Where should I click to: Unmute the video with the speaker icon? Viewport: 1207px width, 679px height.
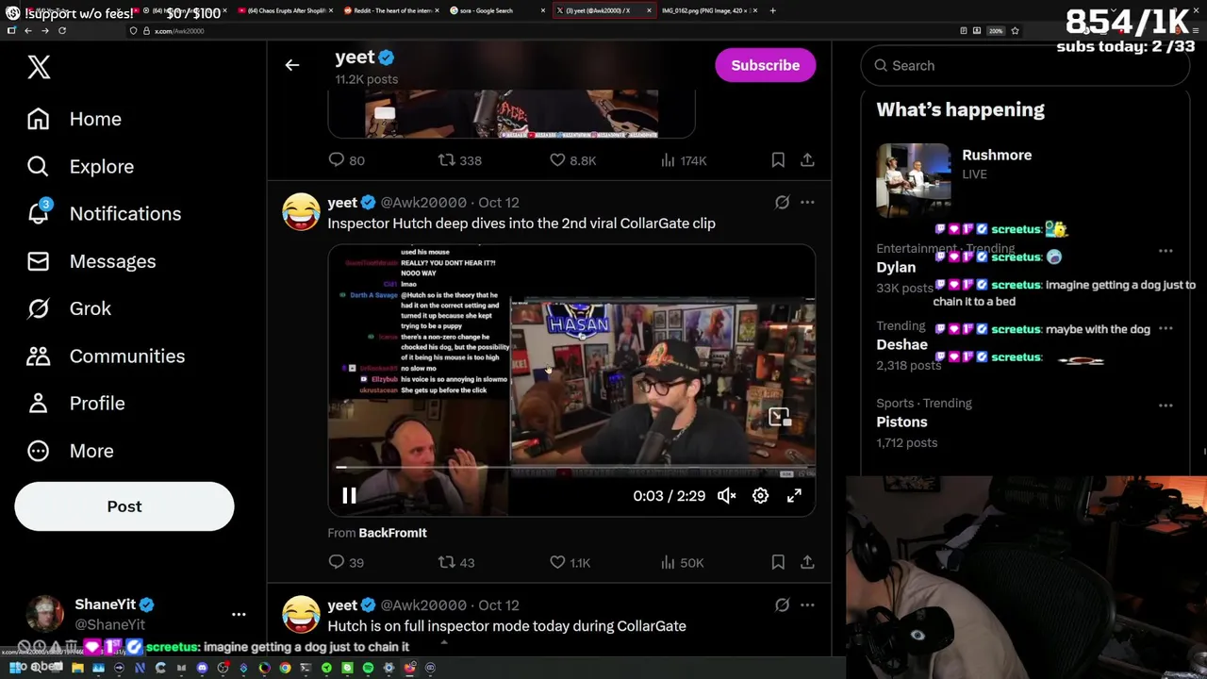pyautogui.click(x=726, y=495)
